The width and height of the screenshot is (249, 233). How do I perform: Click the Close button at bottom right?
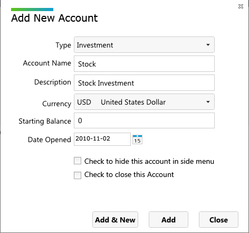pos(218,220)
